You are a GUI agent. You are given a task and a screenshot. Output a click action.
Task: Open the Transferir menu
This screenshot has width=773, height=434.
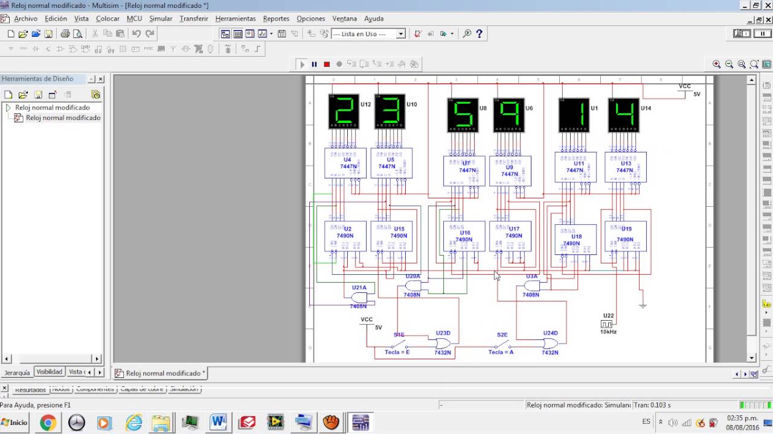tap(194, 19)
